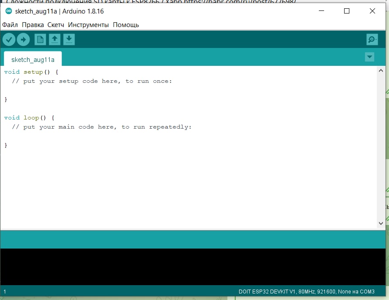The height and width of the screenshot is (300, 389).
Task: Click the black console output area
Action: (193, 267)
